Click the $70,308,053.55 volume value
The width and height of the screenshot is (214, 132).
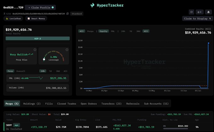click(56, 88)
